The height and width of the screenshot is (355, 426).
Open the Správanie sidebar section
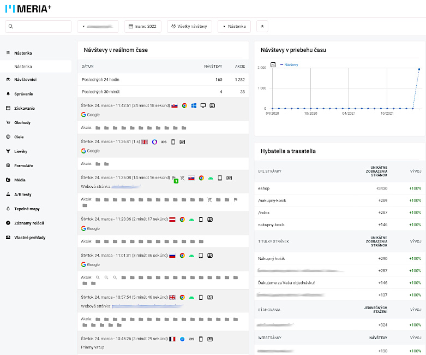(x=23, y=94)
